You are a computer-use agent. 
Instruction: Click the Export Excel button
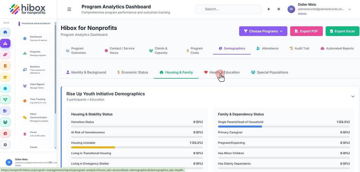[x=342, y=31]
